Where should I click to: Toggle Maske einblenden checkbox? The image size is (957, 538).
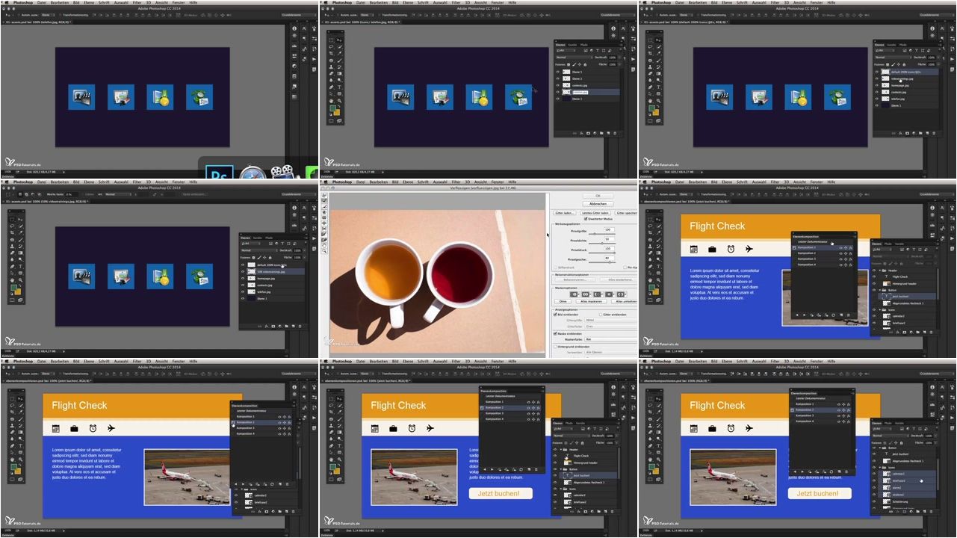[555, 333]
